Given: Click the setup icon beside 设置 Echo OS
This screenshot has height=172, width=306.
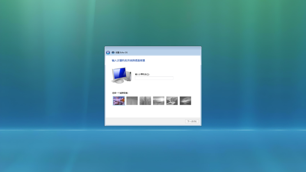Looking at the screenshot, I should 113,52.
